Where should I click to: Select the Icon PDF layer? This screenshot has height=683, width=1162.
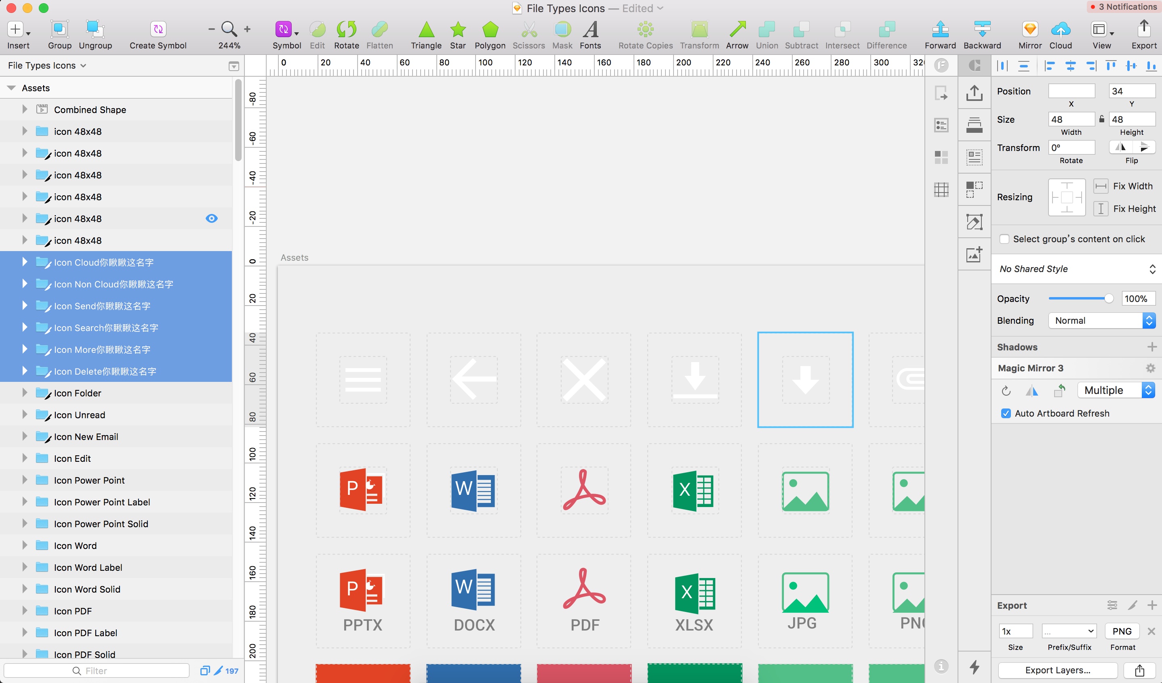point(116,611)
